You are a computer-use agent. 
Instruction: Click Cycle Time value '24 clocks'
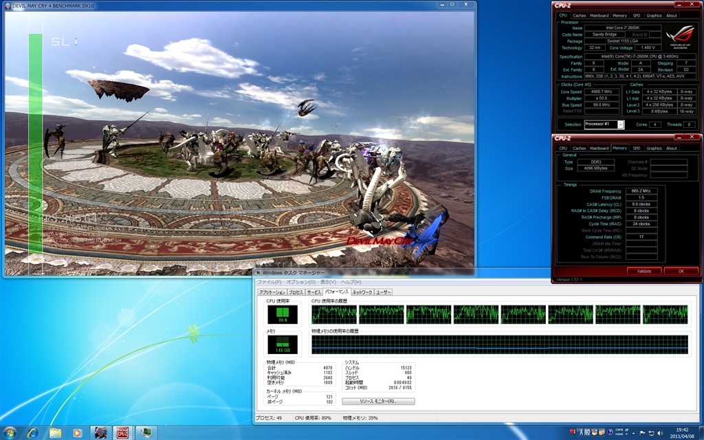click(641, 223)
